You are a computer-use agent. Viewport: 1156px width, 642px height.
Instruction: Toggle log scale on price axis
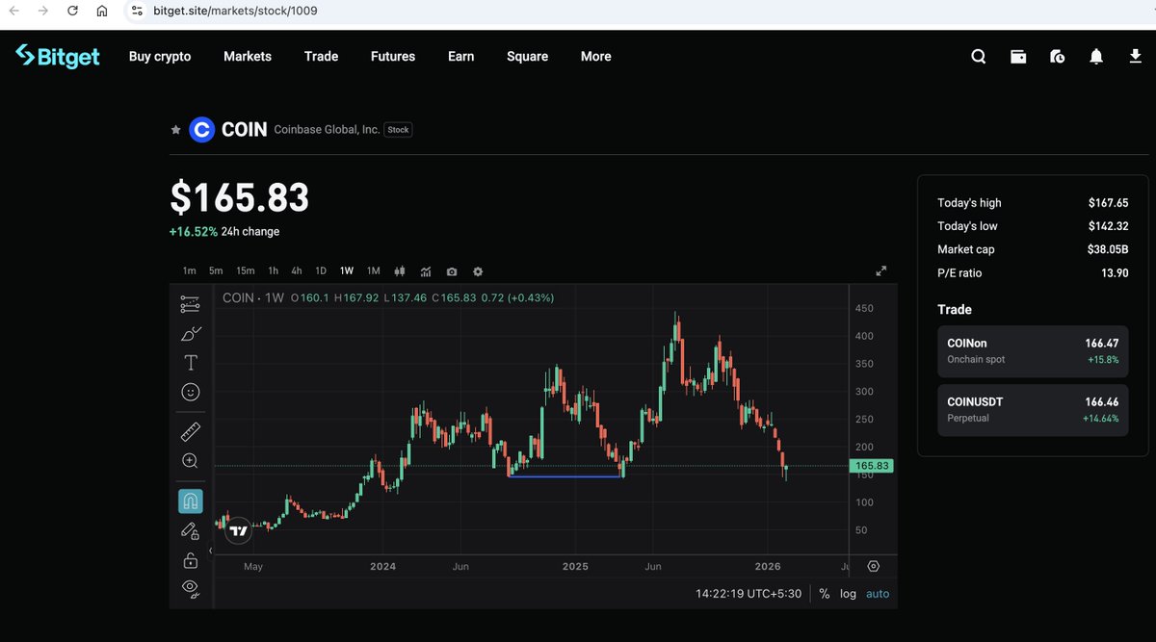point(848,594)
